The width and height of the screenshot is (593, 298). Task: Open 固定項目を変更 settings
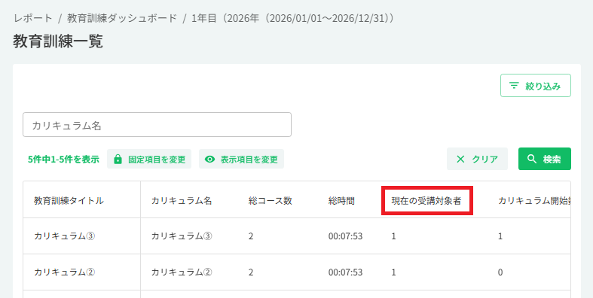(x=149, y=159)
